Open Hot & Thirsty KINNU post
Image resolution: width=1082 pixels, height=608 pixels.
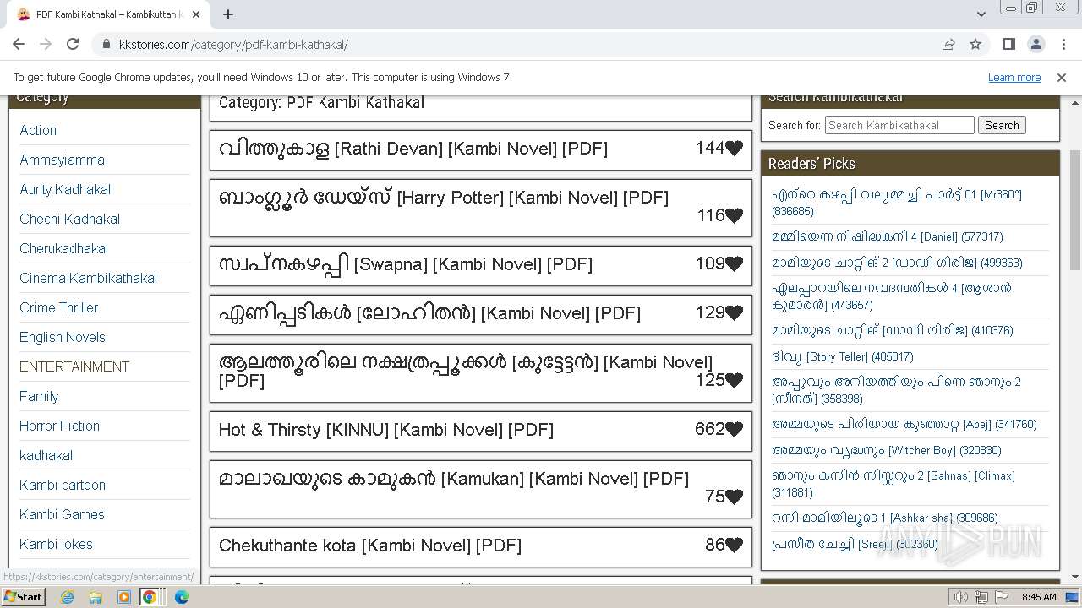pos(386,430)
